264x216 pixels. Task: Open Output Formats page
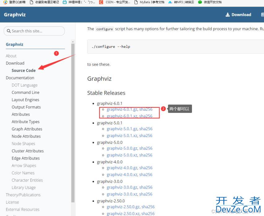click(x=26, y=107)
